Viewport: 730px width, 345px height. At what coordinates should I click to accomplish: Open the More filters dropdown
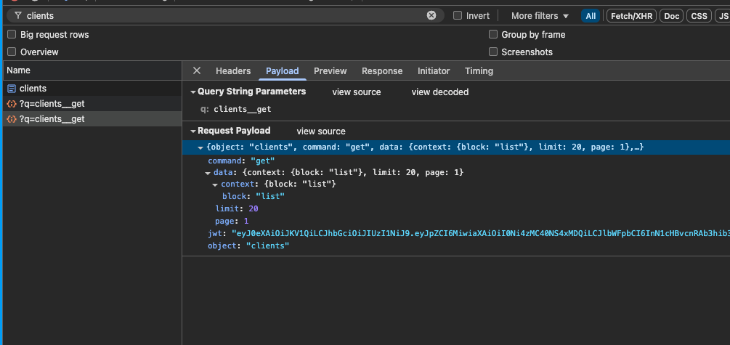pyautogui.click(x=540, y=15)
